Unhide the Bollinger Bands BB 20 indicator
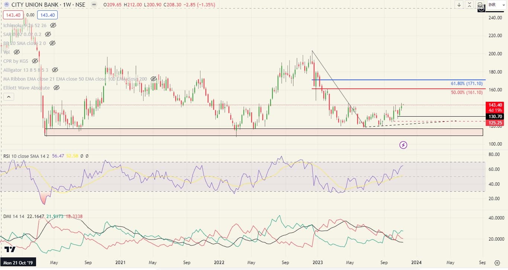The width and height of the screenshot is (508, 270). point(52,43)
